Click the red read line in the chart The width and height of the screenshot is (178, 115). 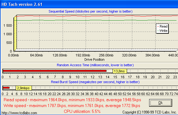pos(96,16)
